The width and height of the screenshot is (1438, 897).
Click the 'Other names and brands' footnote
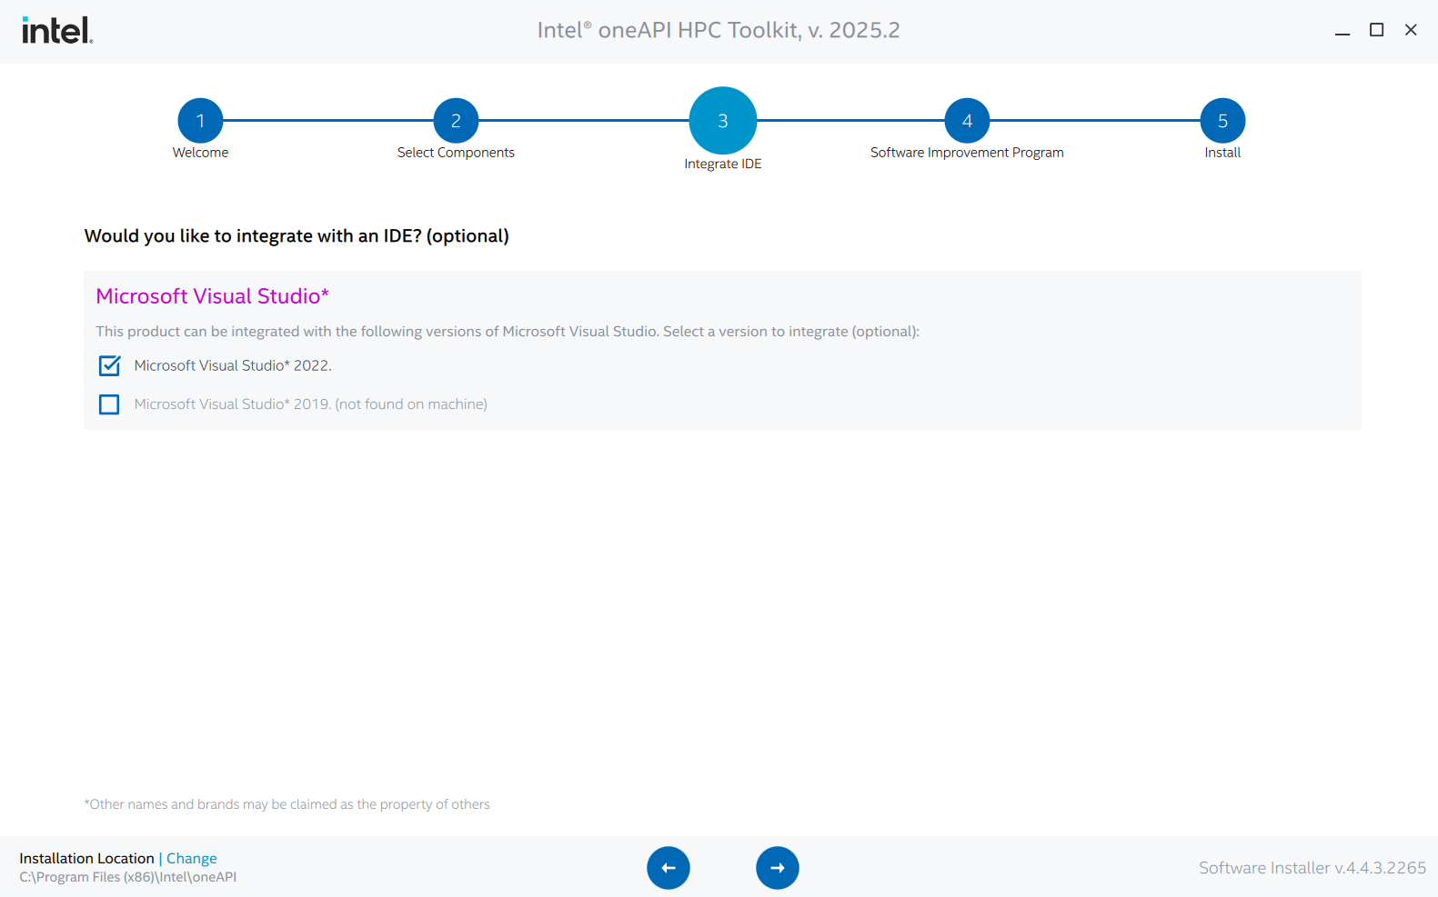(287, 804)
